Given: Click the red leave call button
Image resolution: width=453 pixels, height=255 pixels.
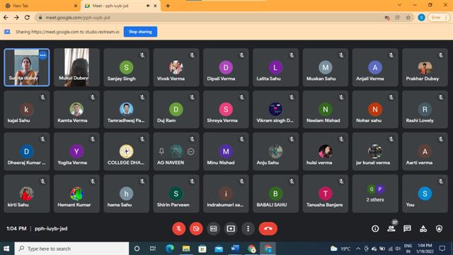Looking at the screenshot, I should click(268, 228).
